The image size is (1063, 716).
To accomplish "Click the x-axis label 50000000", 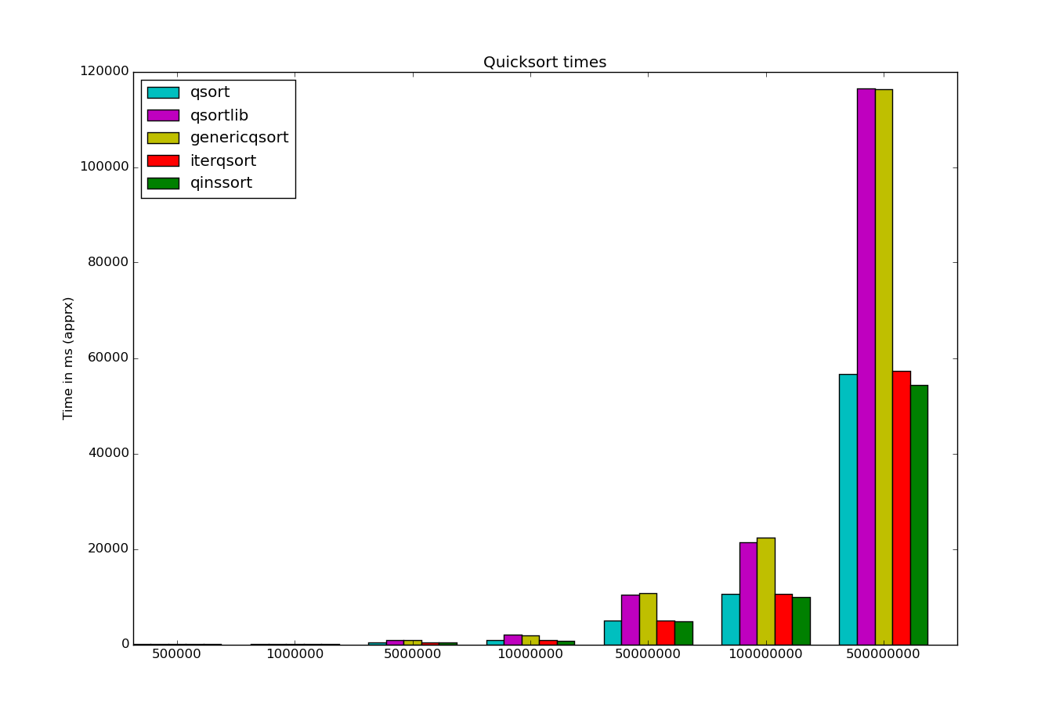I will [x=648, y=654].
